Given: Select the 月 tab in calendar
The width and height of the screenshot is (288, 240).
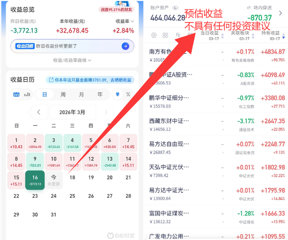Looking at the screenshot, I should coord(82,95).
